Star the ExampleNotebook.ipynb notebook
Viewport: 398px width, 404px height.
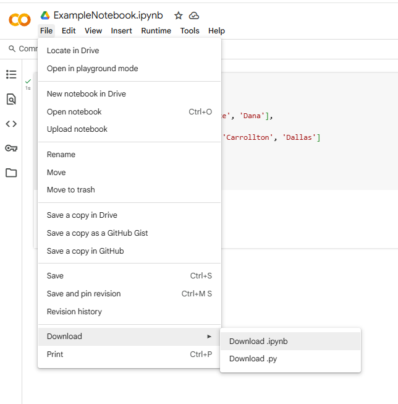coord(179,15)
